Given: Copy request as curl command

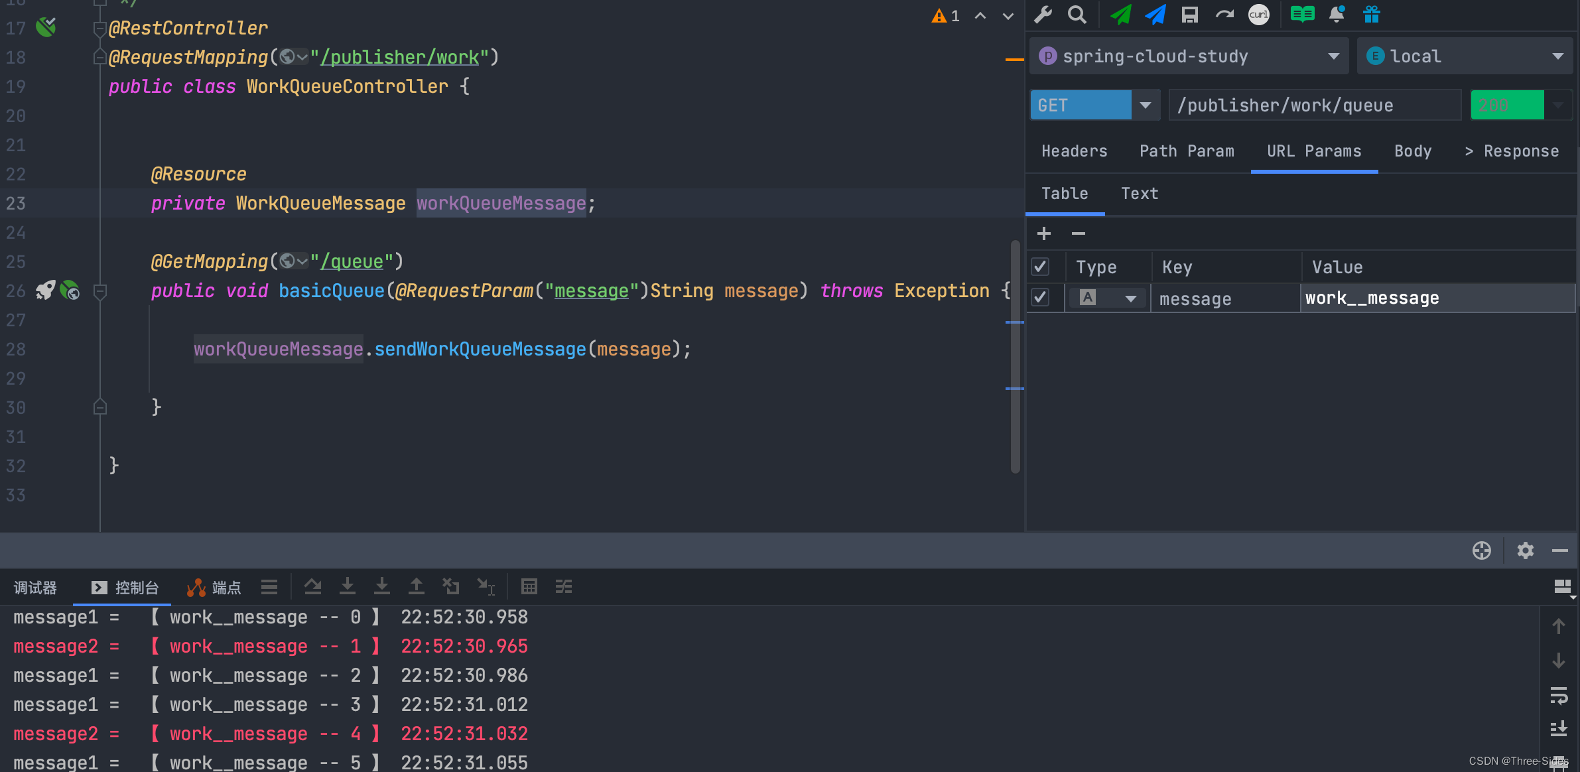Looking at the screenshot, I should (x=1259, y=15).
